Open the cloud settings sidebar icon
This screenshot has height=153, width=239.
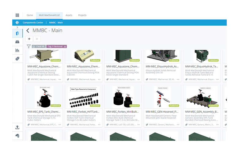pos(17,136)
